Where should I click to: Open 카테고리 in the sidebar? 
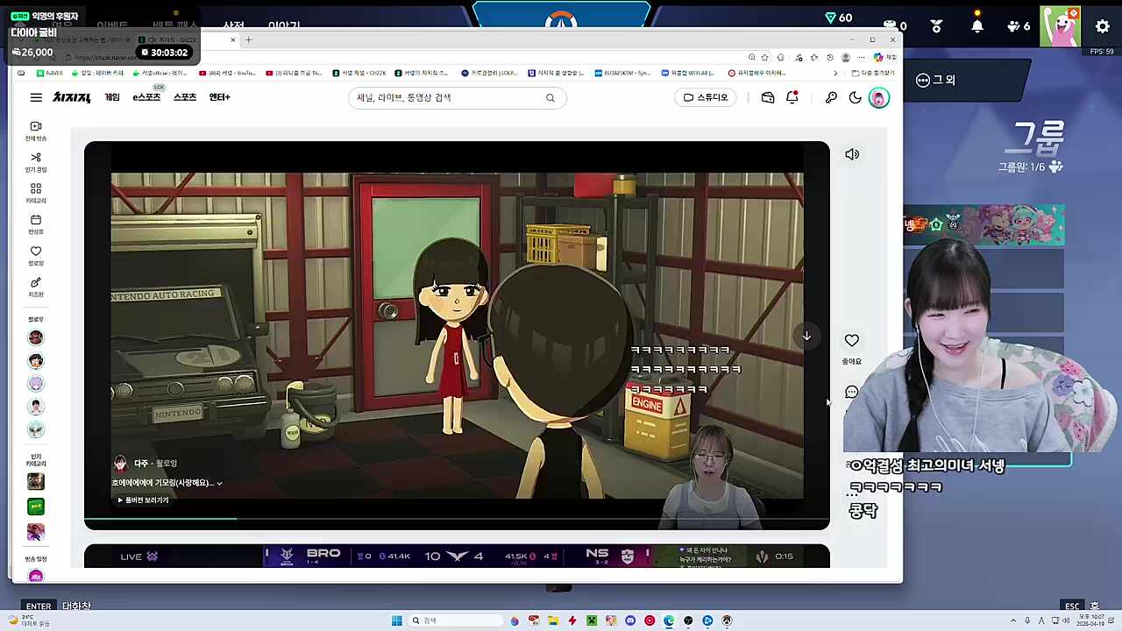click(36, 193)
